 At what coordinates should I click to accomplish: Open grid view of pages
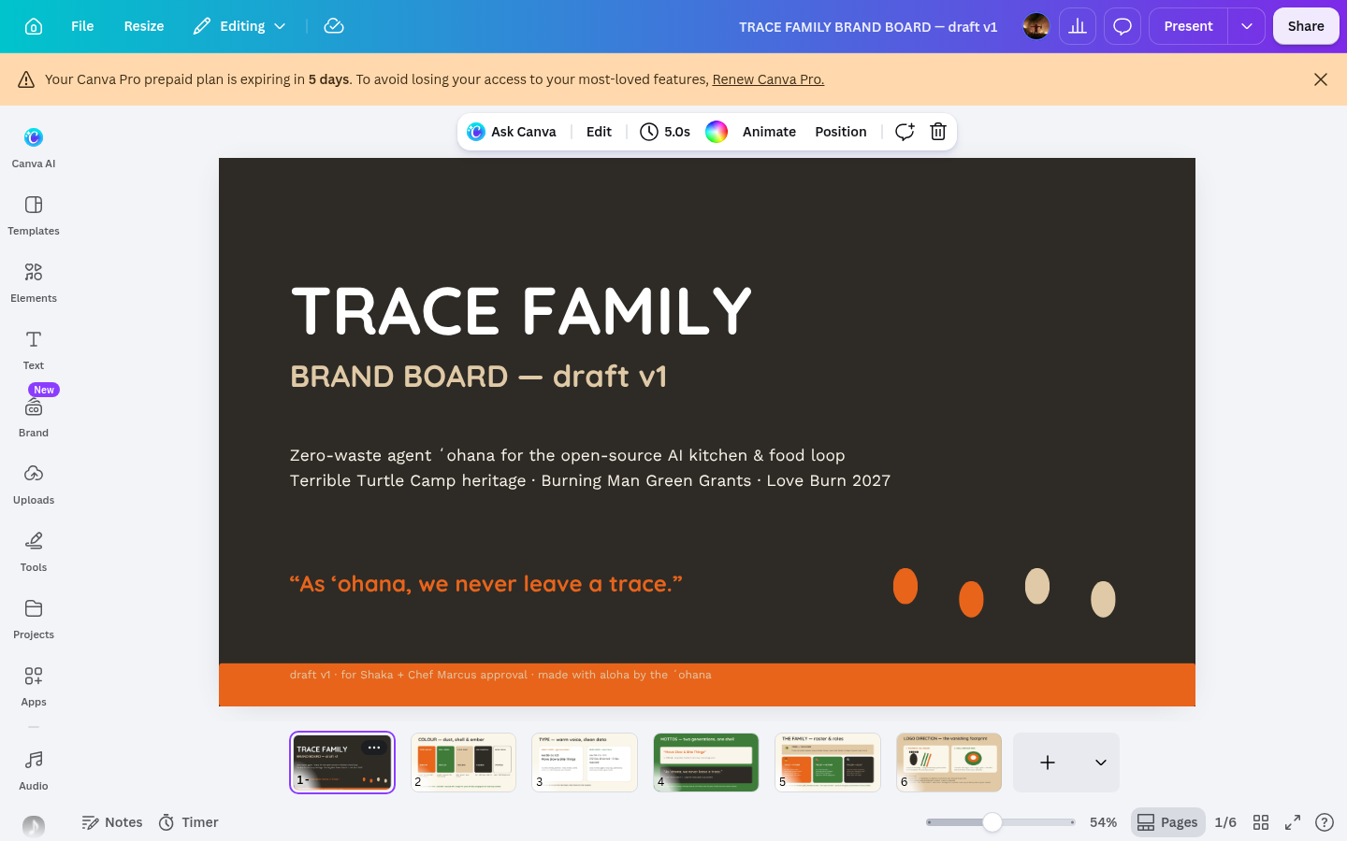pos(1261,822)
